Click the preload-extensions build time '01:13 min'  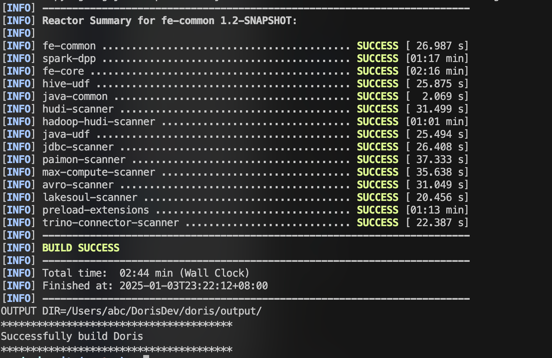[437, 210]
